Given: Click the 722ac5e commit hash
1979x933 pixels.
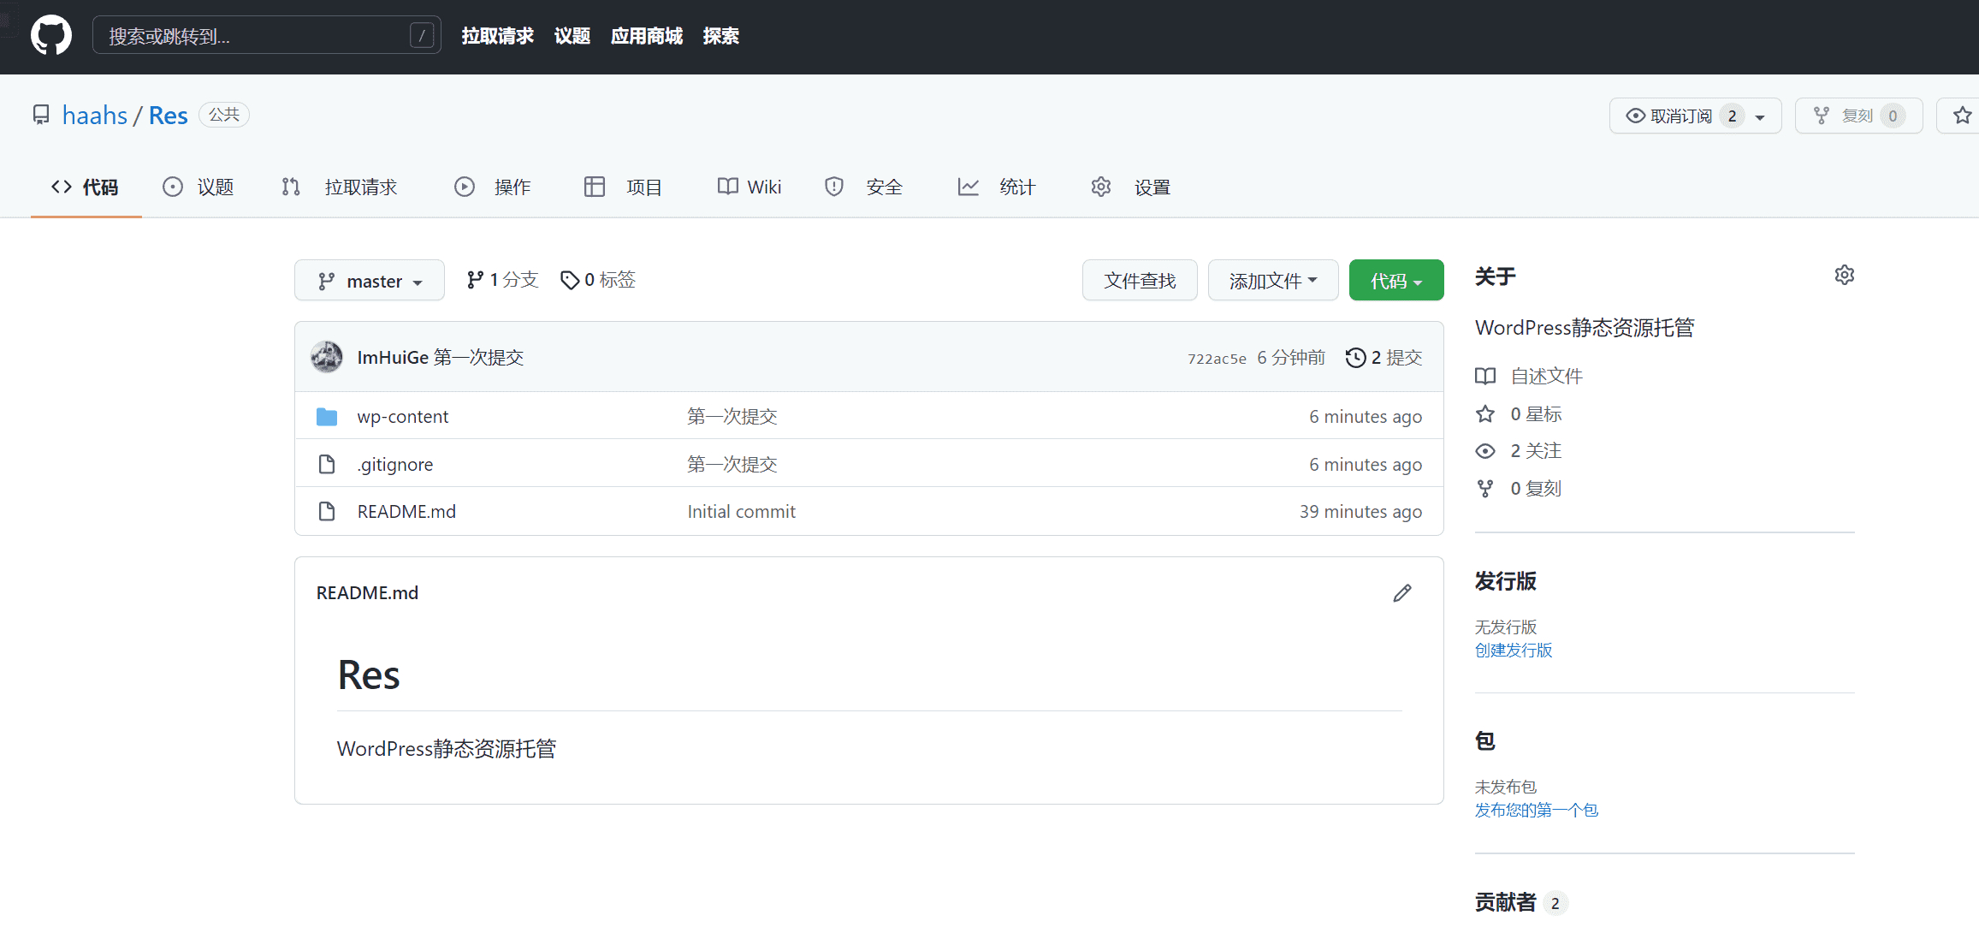Looking at the screenshot, I should click(1216, 359).
